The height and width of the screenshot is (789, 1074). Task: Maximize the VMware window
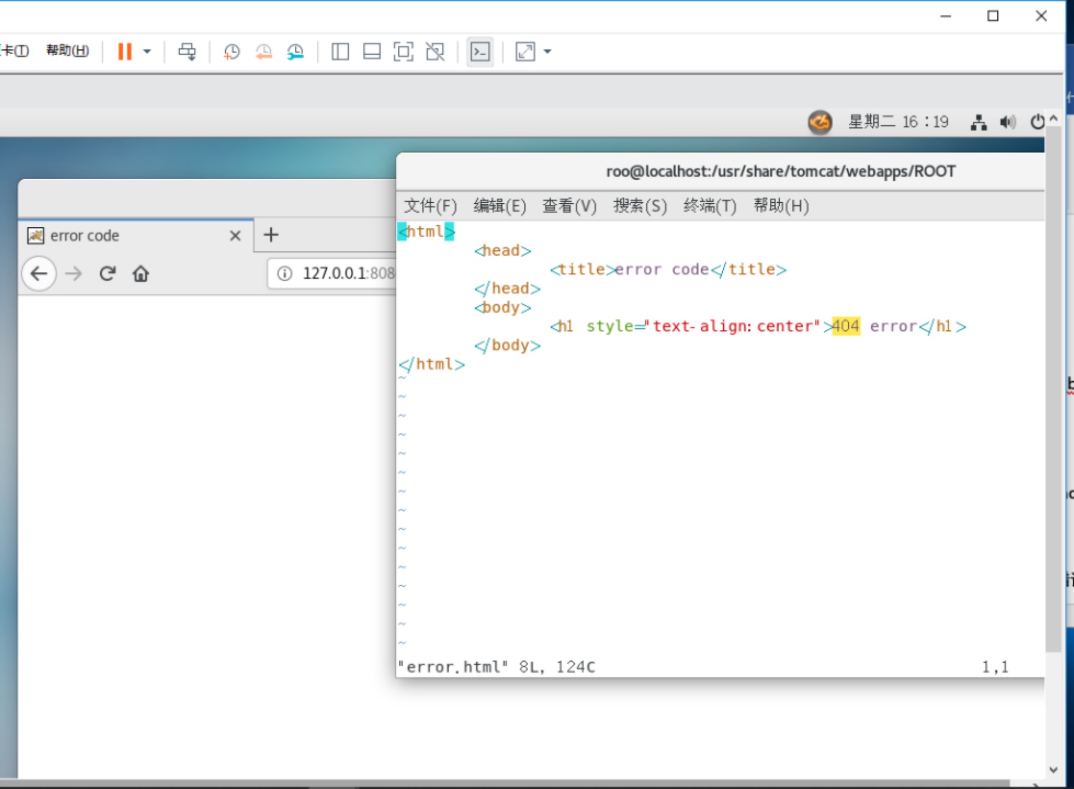993,16
